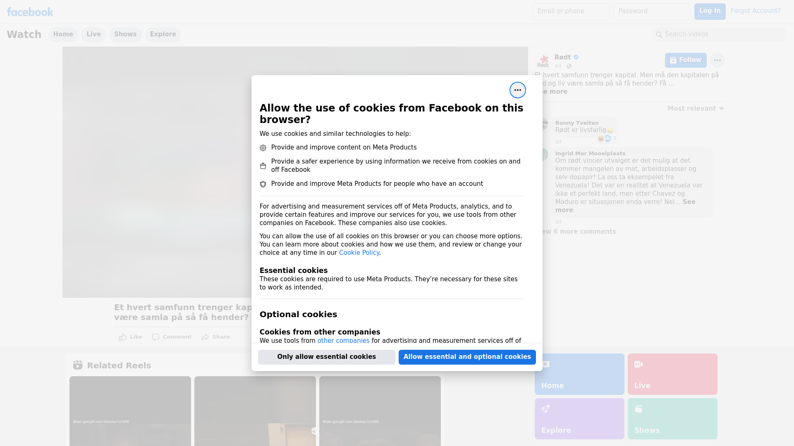This screenshot has width=794, height=446.
Task: Click the Password field
Action: pyautogui.click(x=652, y=11)
